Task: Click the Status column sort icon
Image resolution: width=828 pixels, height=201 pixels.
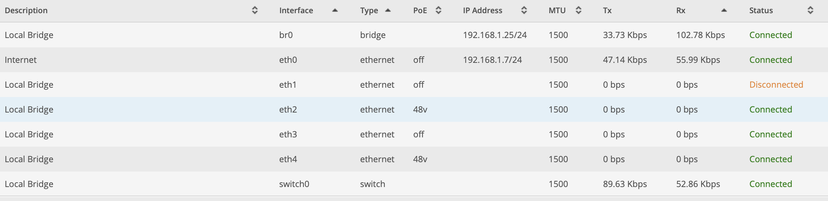Action: (x=810, y=10)
